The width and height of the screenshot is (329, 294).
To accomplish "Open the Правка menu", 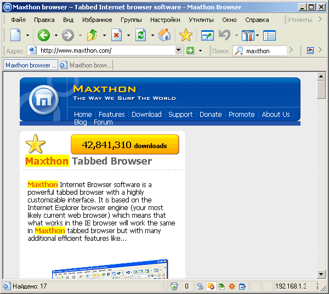I will [44, 20].
